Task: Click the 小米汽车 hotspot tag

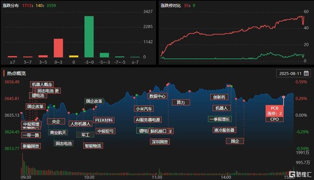Action: click(144, 109)
